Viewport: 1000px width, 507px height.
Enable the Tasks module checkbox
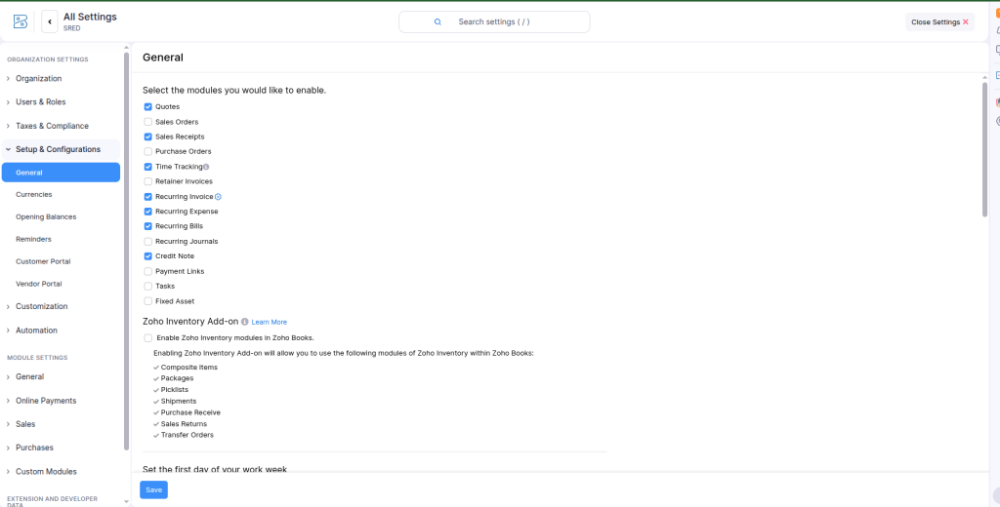click(x=148, y=286)
